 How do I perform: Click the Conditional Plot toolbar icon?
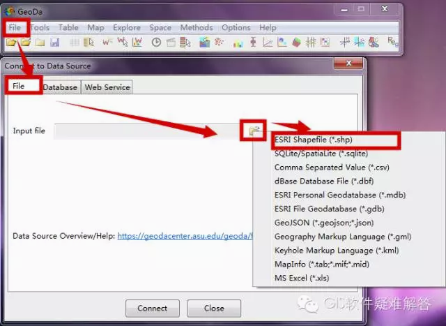tap(325, 43)
